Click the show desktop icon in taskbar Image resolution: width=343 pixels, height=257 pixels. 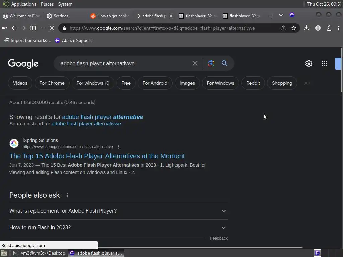4,253
